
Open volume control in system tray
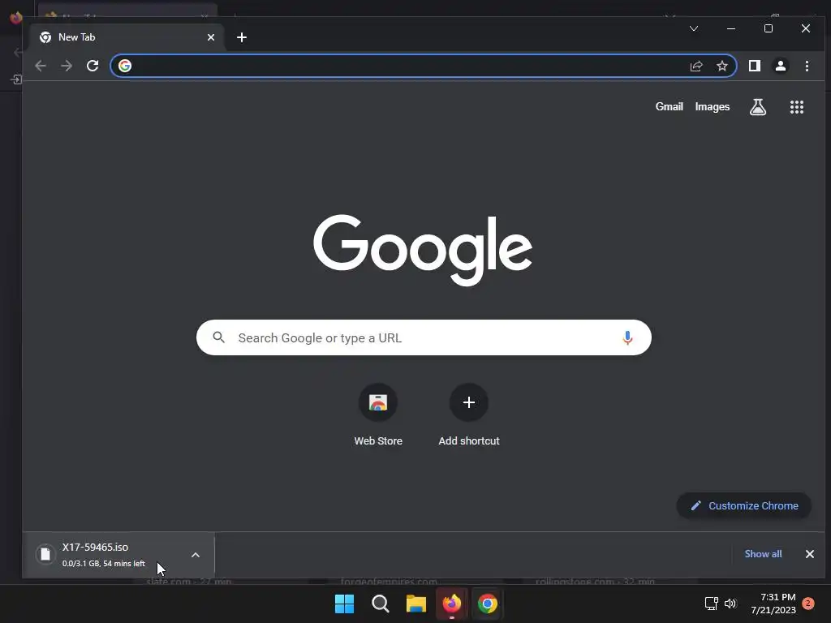click(x=730, y=604)
